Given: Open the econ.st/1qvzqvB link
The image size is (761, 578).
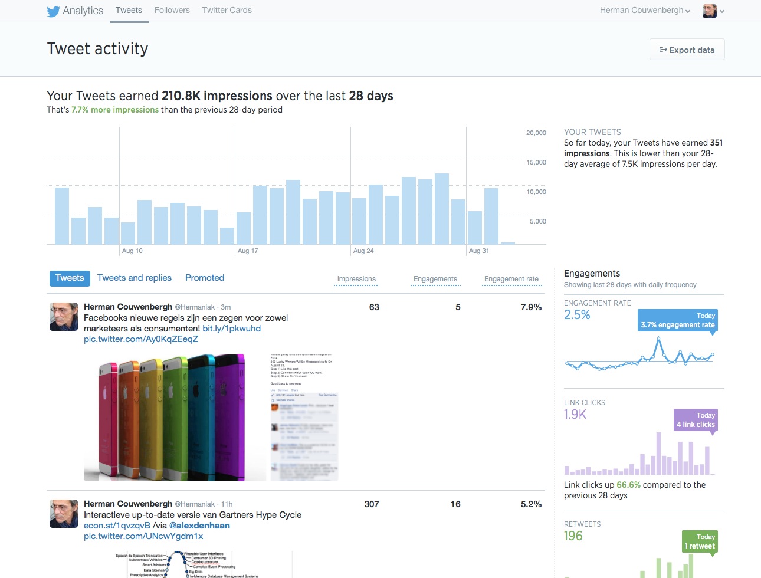Looking at the screenshot, I should (x=117, y=526).
